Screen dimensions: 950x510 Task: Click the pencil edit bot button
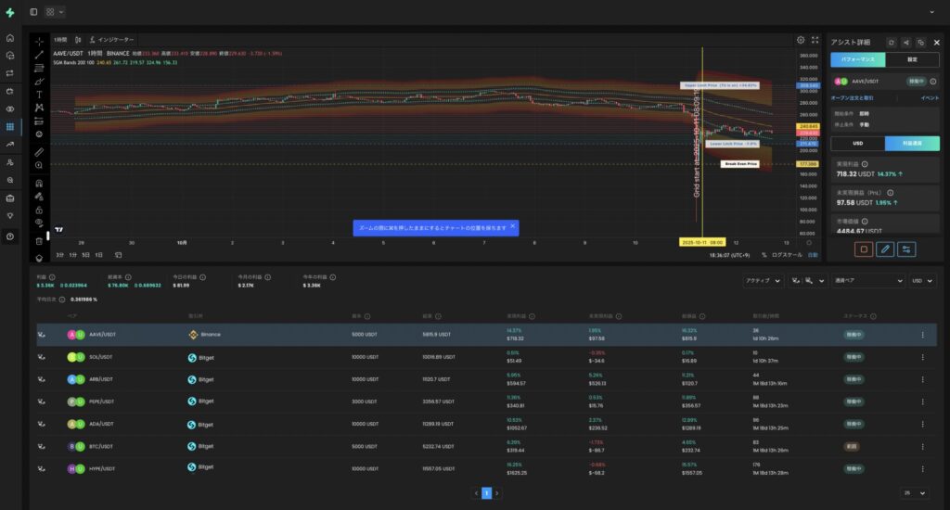click(884, 249)
